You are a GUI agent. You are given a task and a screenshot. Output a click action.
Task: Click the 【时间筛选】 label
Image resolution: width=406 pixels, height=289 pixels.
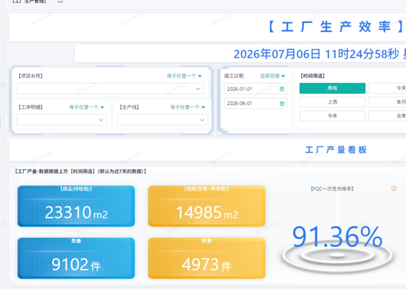(312, 76)
